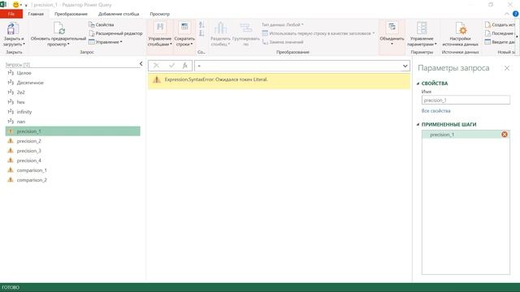Open the File tab
Viewport: 520px width, 292px height.
[11, 14]
